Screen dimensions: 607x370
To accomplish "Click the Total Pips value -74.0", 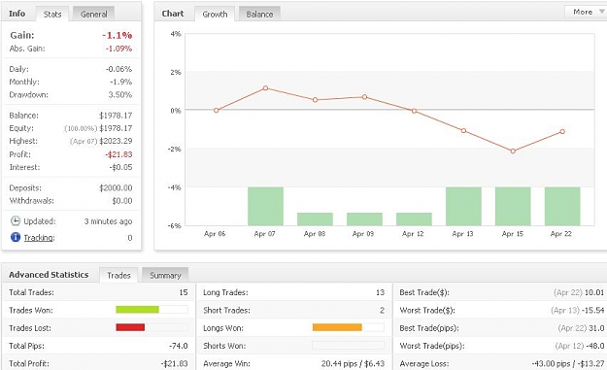I will tap(179, 346).
